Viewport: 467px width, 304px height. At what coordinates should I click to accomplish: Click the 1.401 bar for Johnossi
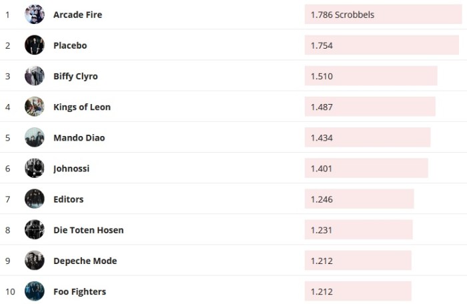click(366, 168)
